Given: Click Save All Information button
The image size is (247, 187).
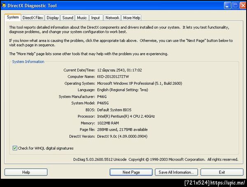Looking at the screenshot, I should 176,172.
